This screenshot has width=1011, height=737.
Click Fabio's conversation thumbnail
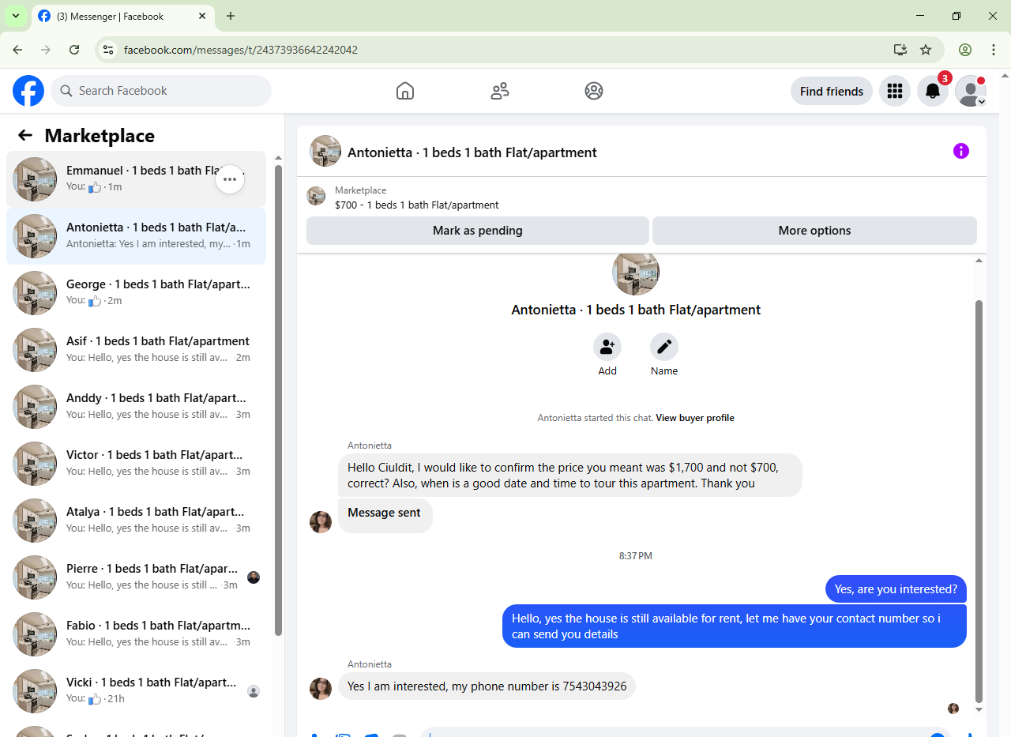point(35,634)
